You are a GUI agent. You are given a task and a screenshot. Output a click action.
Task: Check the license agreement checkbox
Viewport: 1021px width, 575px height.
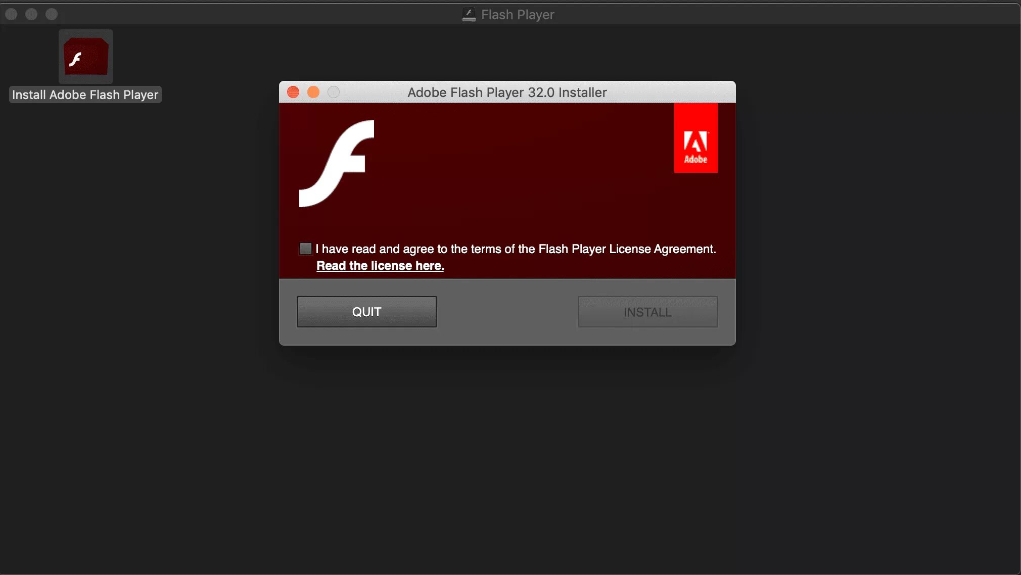point(305,249)
